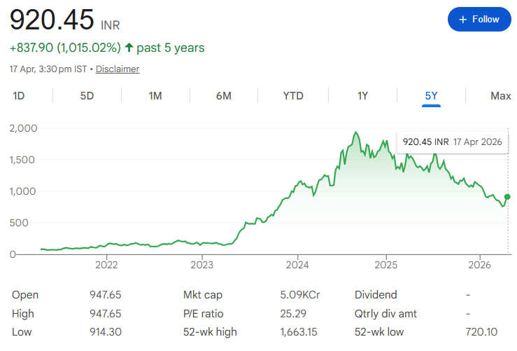
Task: Select the 1M time range tab
Action: [155, 96]
